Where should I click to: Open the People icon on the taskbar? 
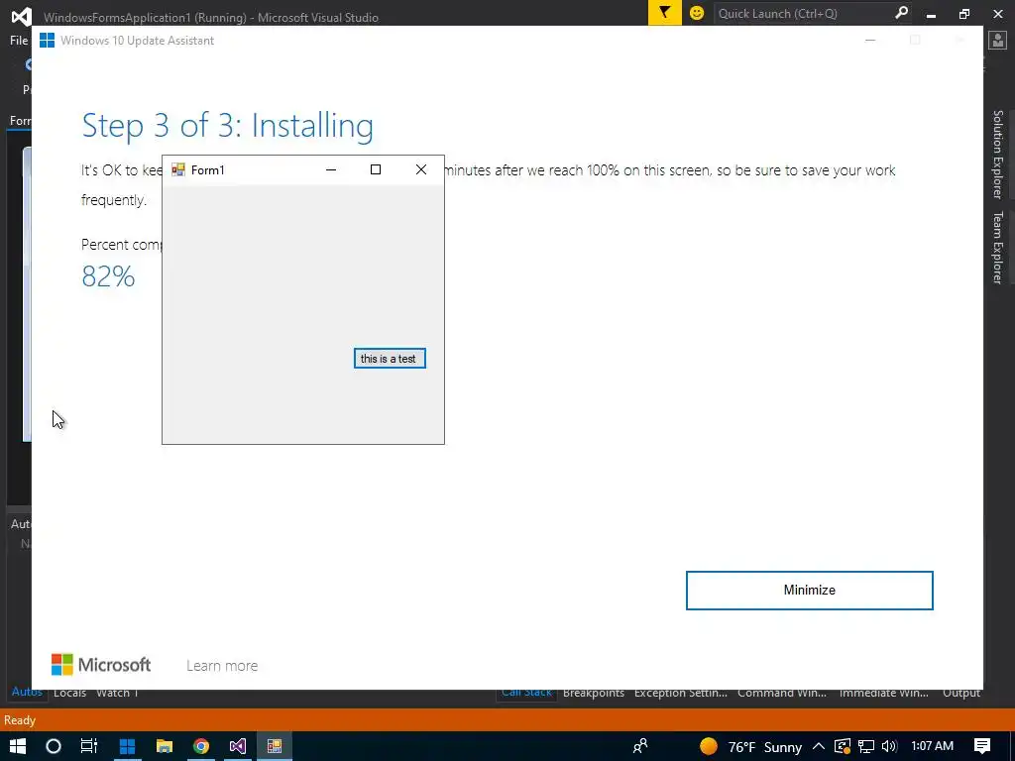[640, 746]
